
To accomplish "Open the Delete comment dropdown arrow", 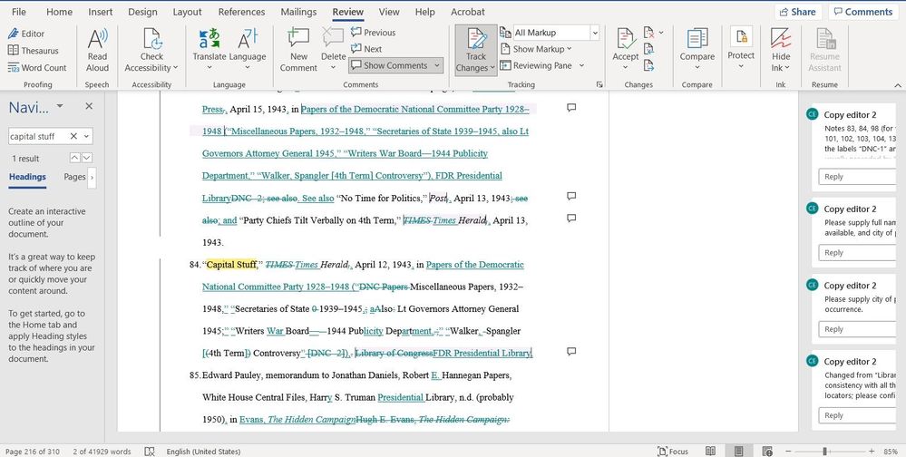I will [x=334, y=68].
